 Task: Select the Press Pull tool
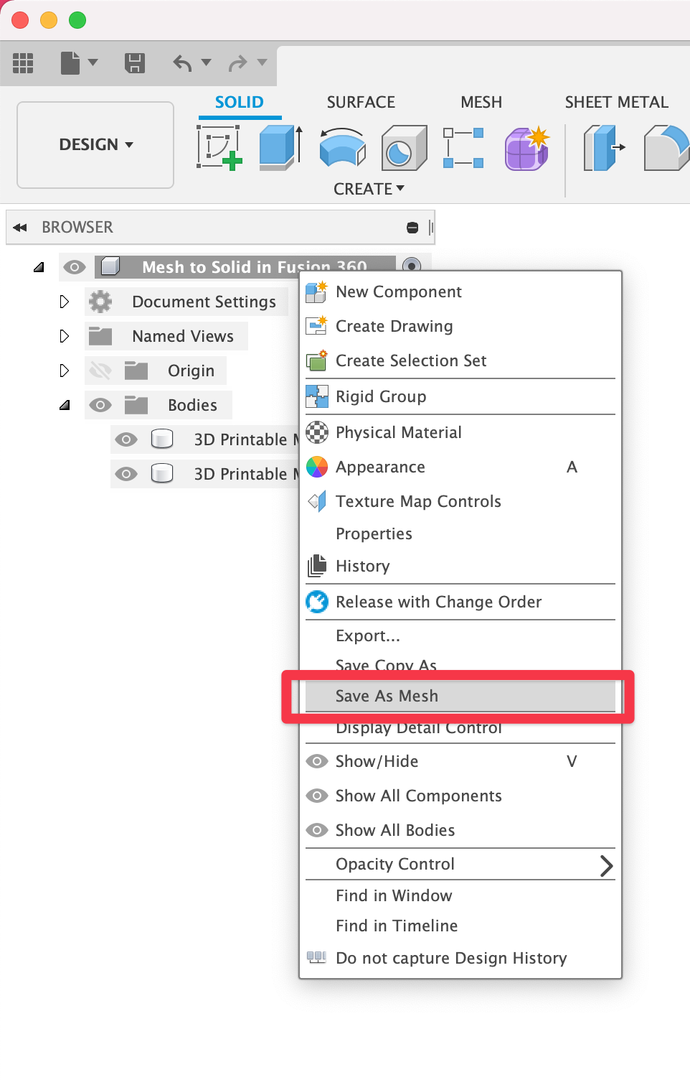[605, 147]
